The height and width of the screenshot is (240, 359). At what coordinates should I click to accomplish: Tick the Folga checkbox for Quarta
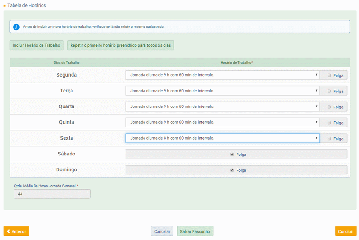(x=329, y=107)
